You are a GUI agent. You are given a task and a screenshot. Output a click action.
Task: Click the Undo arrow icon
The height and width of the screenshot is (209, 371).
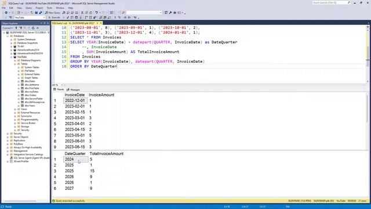[97, 13]
